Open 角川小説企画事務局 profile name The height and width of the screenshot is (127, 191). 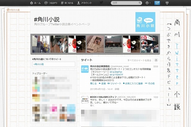pos(100,66)
